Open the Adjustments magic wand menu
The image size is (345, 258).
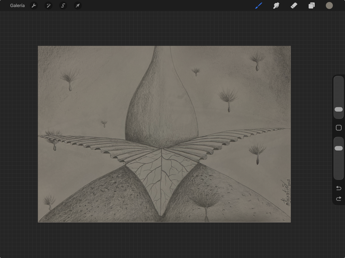click(x=49, y=5)
